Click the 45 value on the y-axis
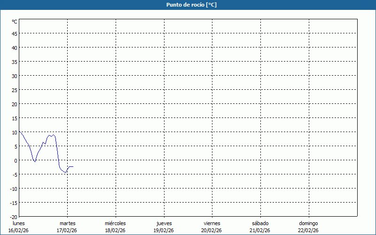 click(x=15, y=34)
